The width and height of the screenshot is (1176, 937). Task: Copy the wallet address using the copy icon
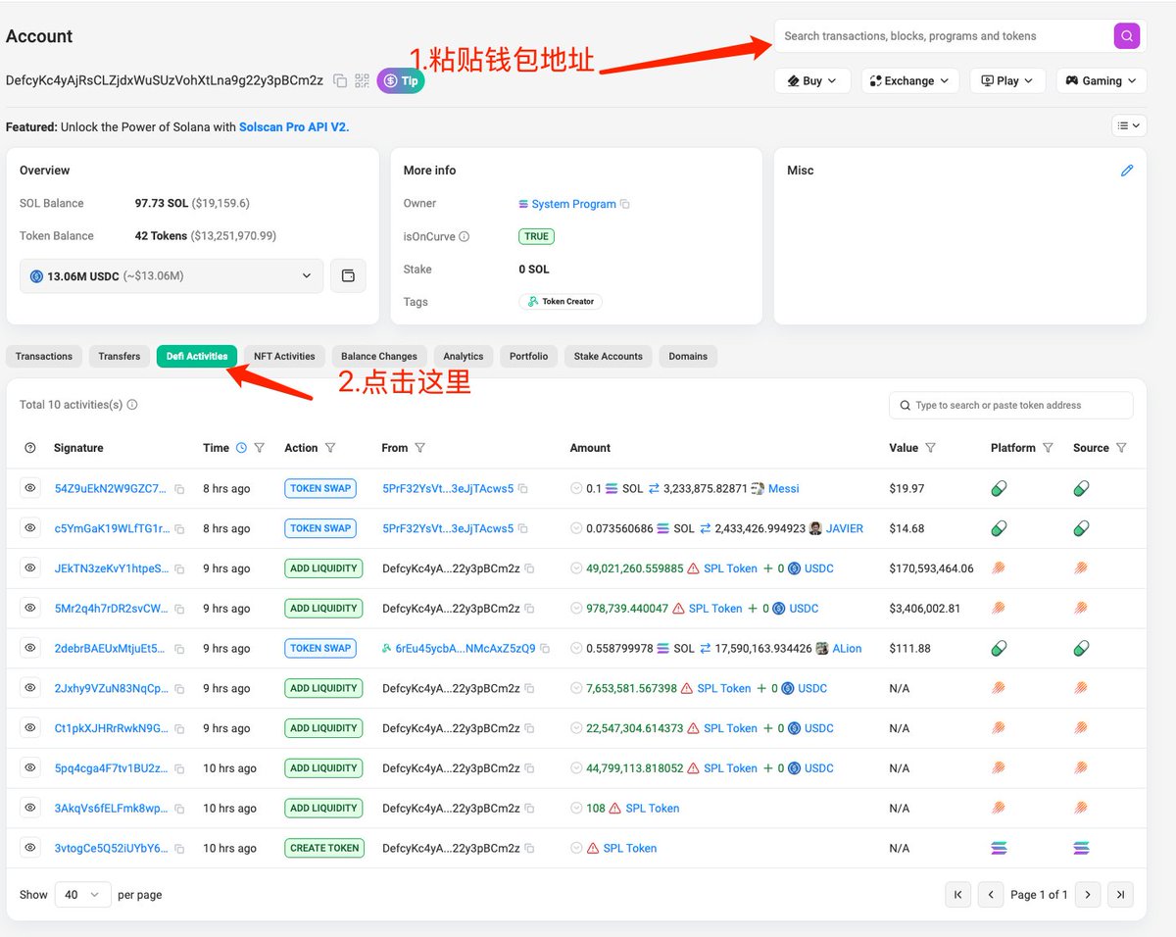(x=339, y=81)
